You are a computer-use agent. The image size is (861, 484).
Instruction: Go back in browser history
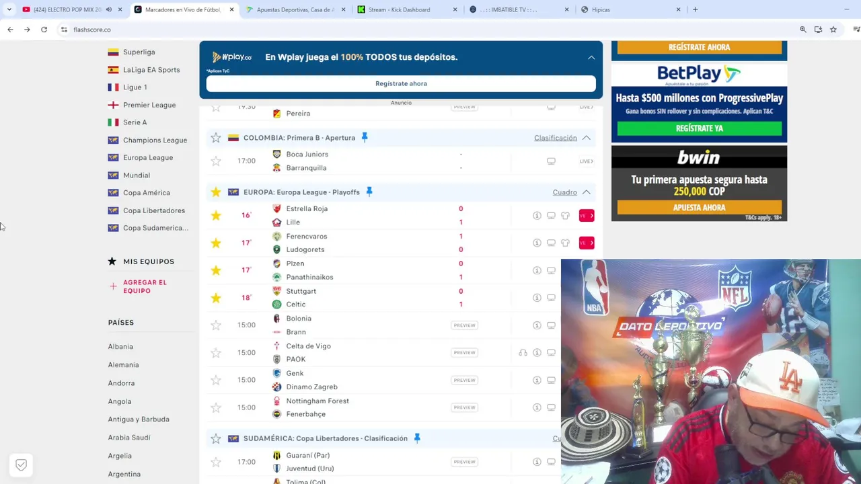(10, 30)
